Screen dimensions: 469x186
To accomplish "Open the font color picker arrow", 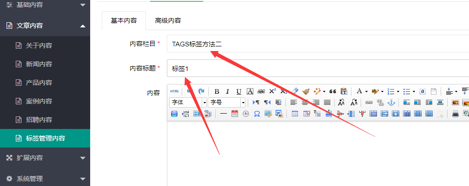I will pos(367,91).
